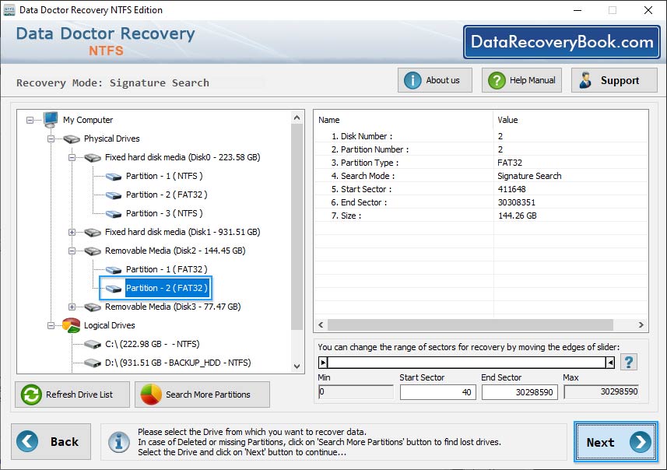Click the Support person icon
The height and width of the screenshot is (470, 667).
click(586, 79)
